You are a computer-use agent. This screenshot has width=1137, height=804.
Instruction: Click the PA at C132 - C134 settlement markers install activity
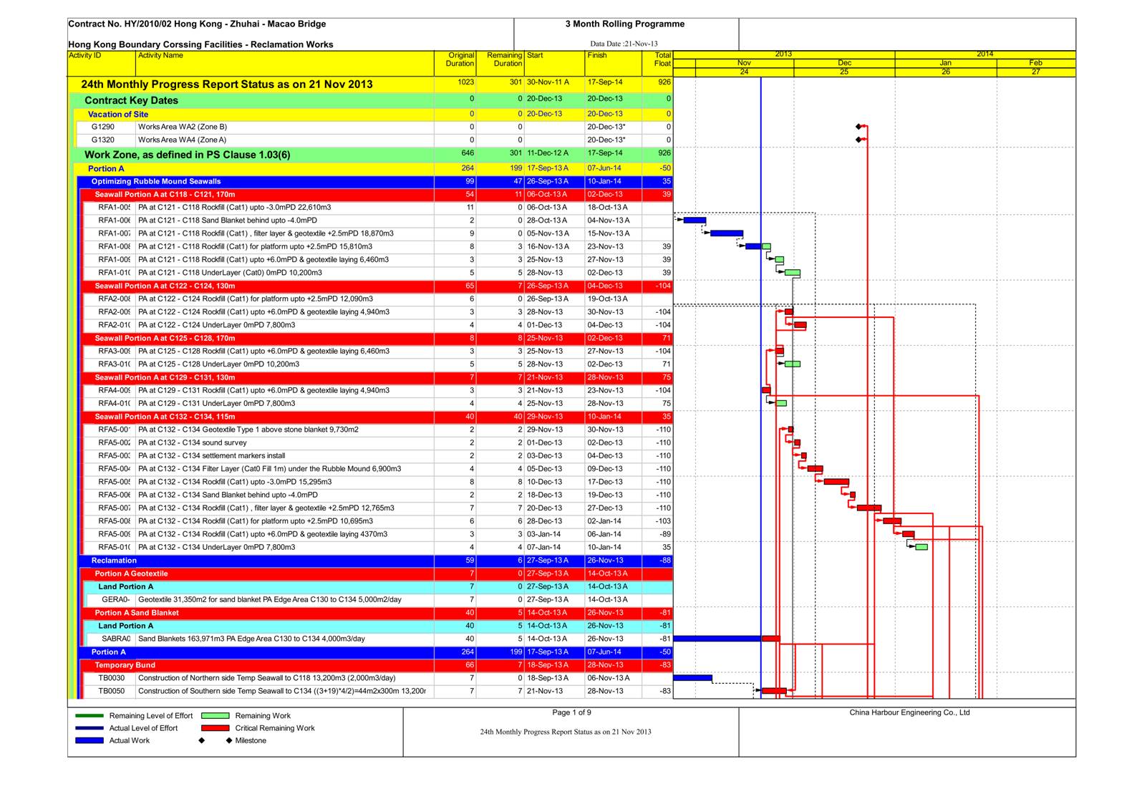point(212,456)
